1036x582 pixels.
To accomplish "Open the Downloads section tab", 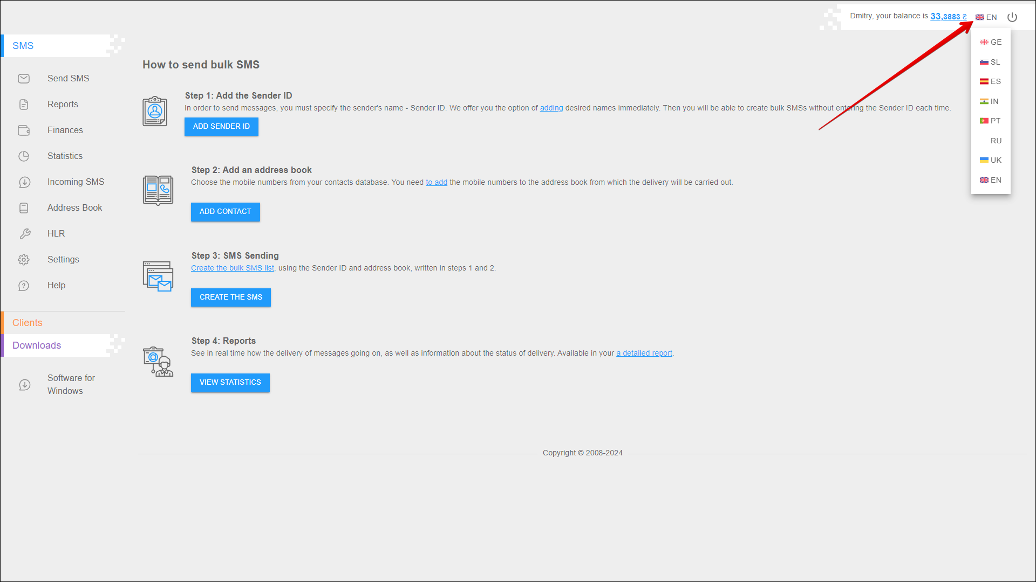I will click(x=37, y=345).
